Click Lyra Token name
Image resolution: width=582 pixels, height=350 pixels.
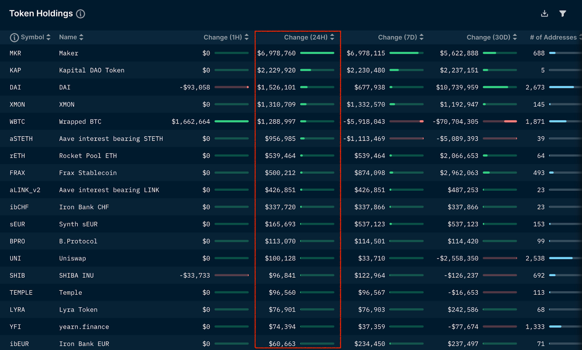(78, 309)
